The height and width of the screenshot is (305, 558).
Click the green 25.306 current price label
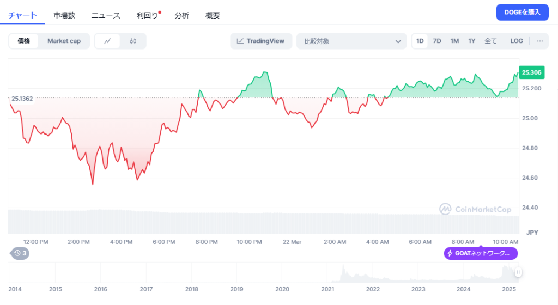pyautogui.click(x=531, y=72)
